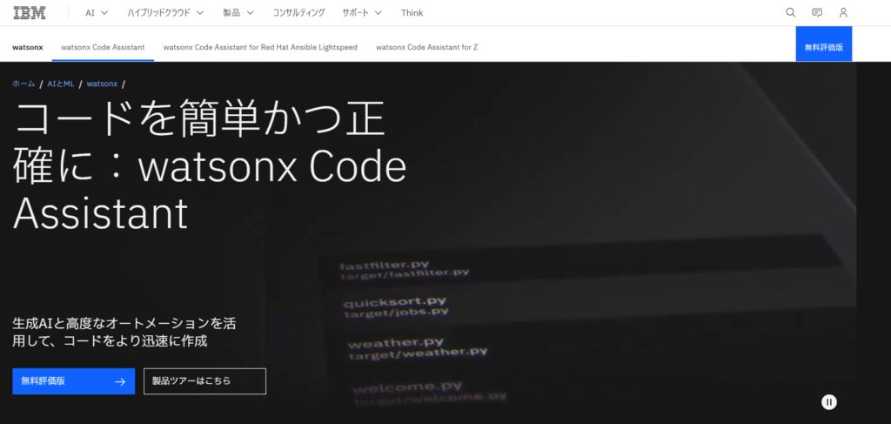Click the page heading コードを簡単かつ正確に
Image resolution: width=891 pixels, height=424 pixels.
pyautogui.click(x=210, y=165)
